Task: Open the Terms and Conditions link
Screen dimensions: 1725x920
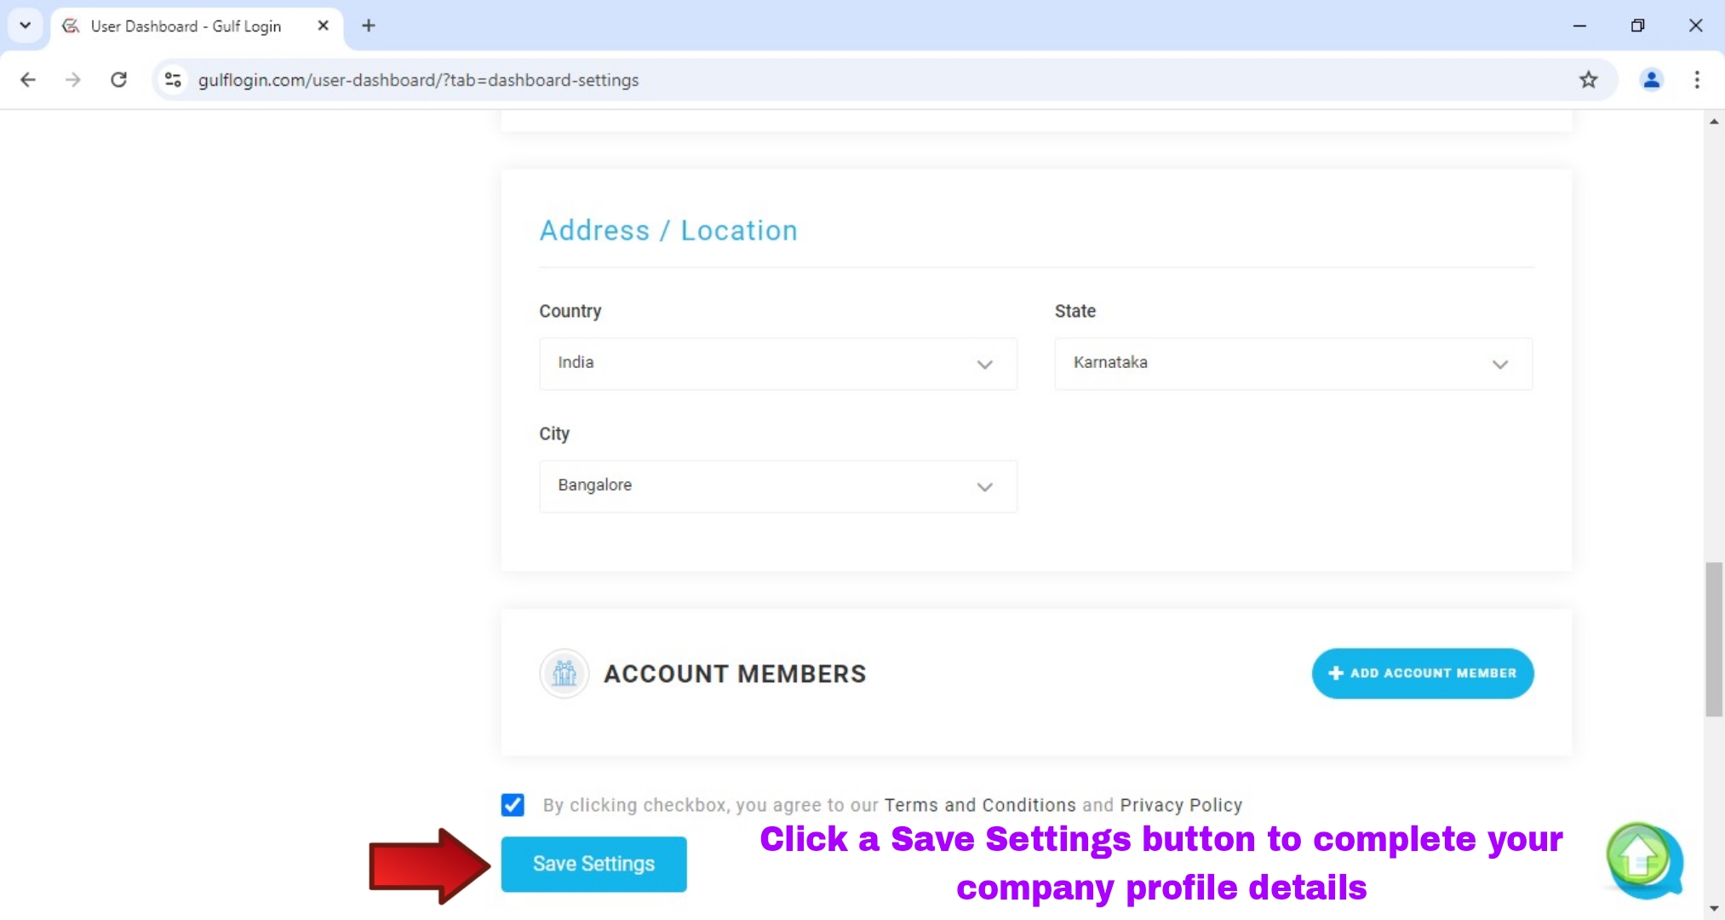Action: pyautogui.click(x=977, y=804)
